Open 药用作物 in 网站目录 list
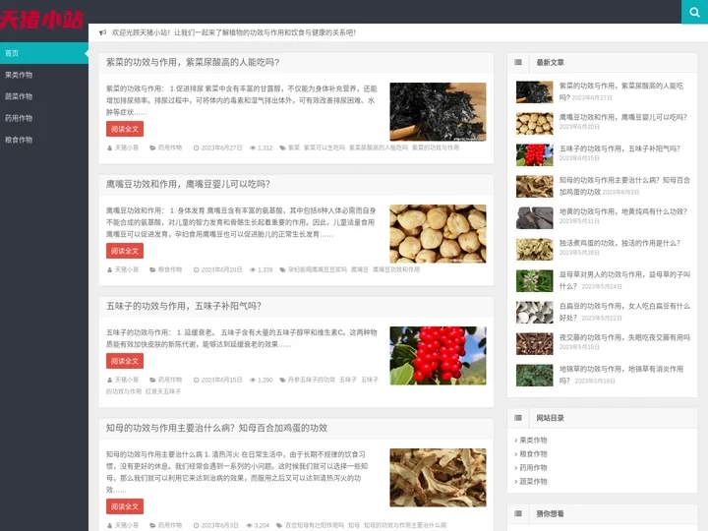 pos(533,467)
